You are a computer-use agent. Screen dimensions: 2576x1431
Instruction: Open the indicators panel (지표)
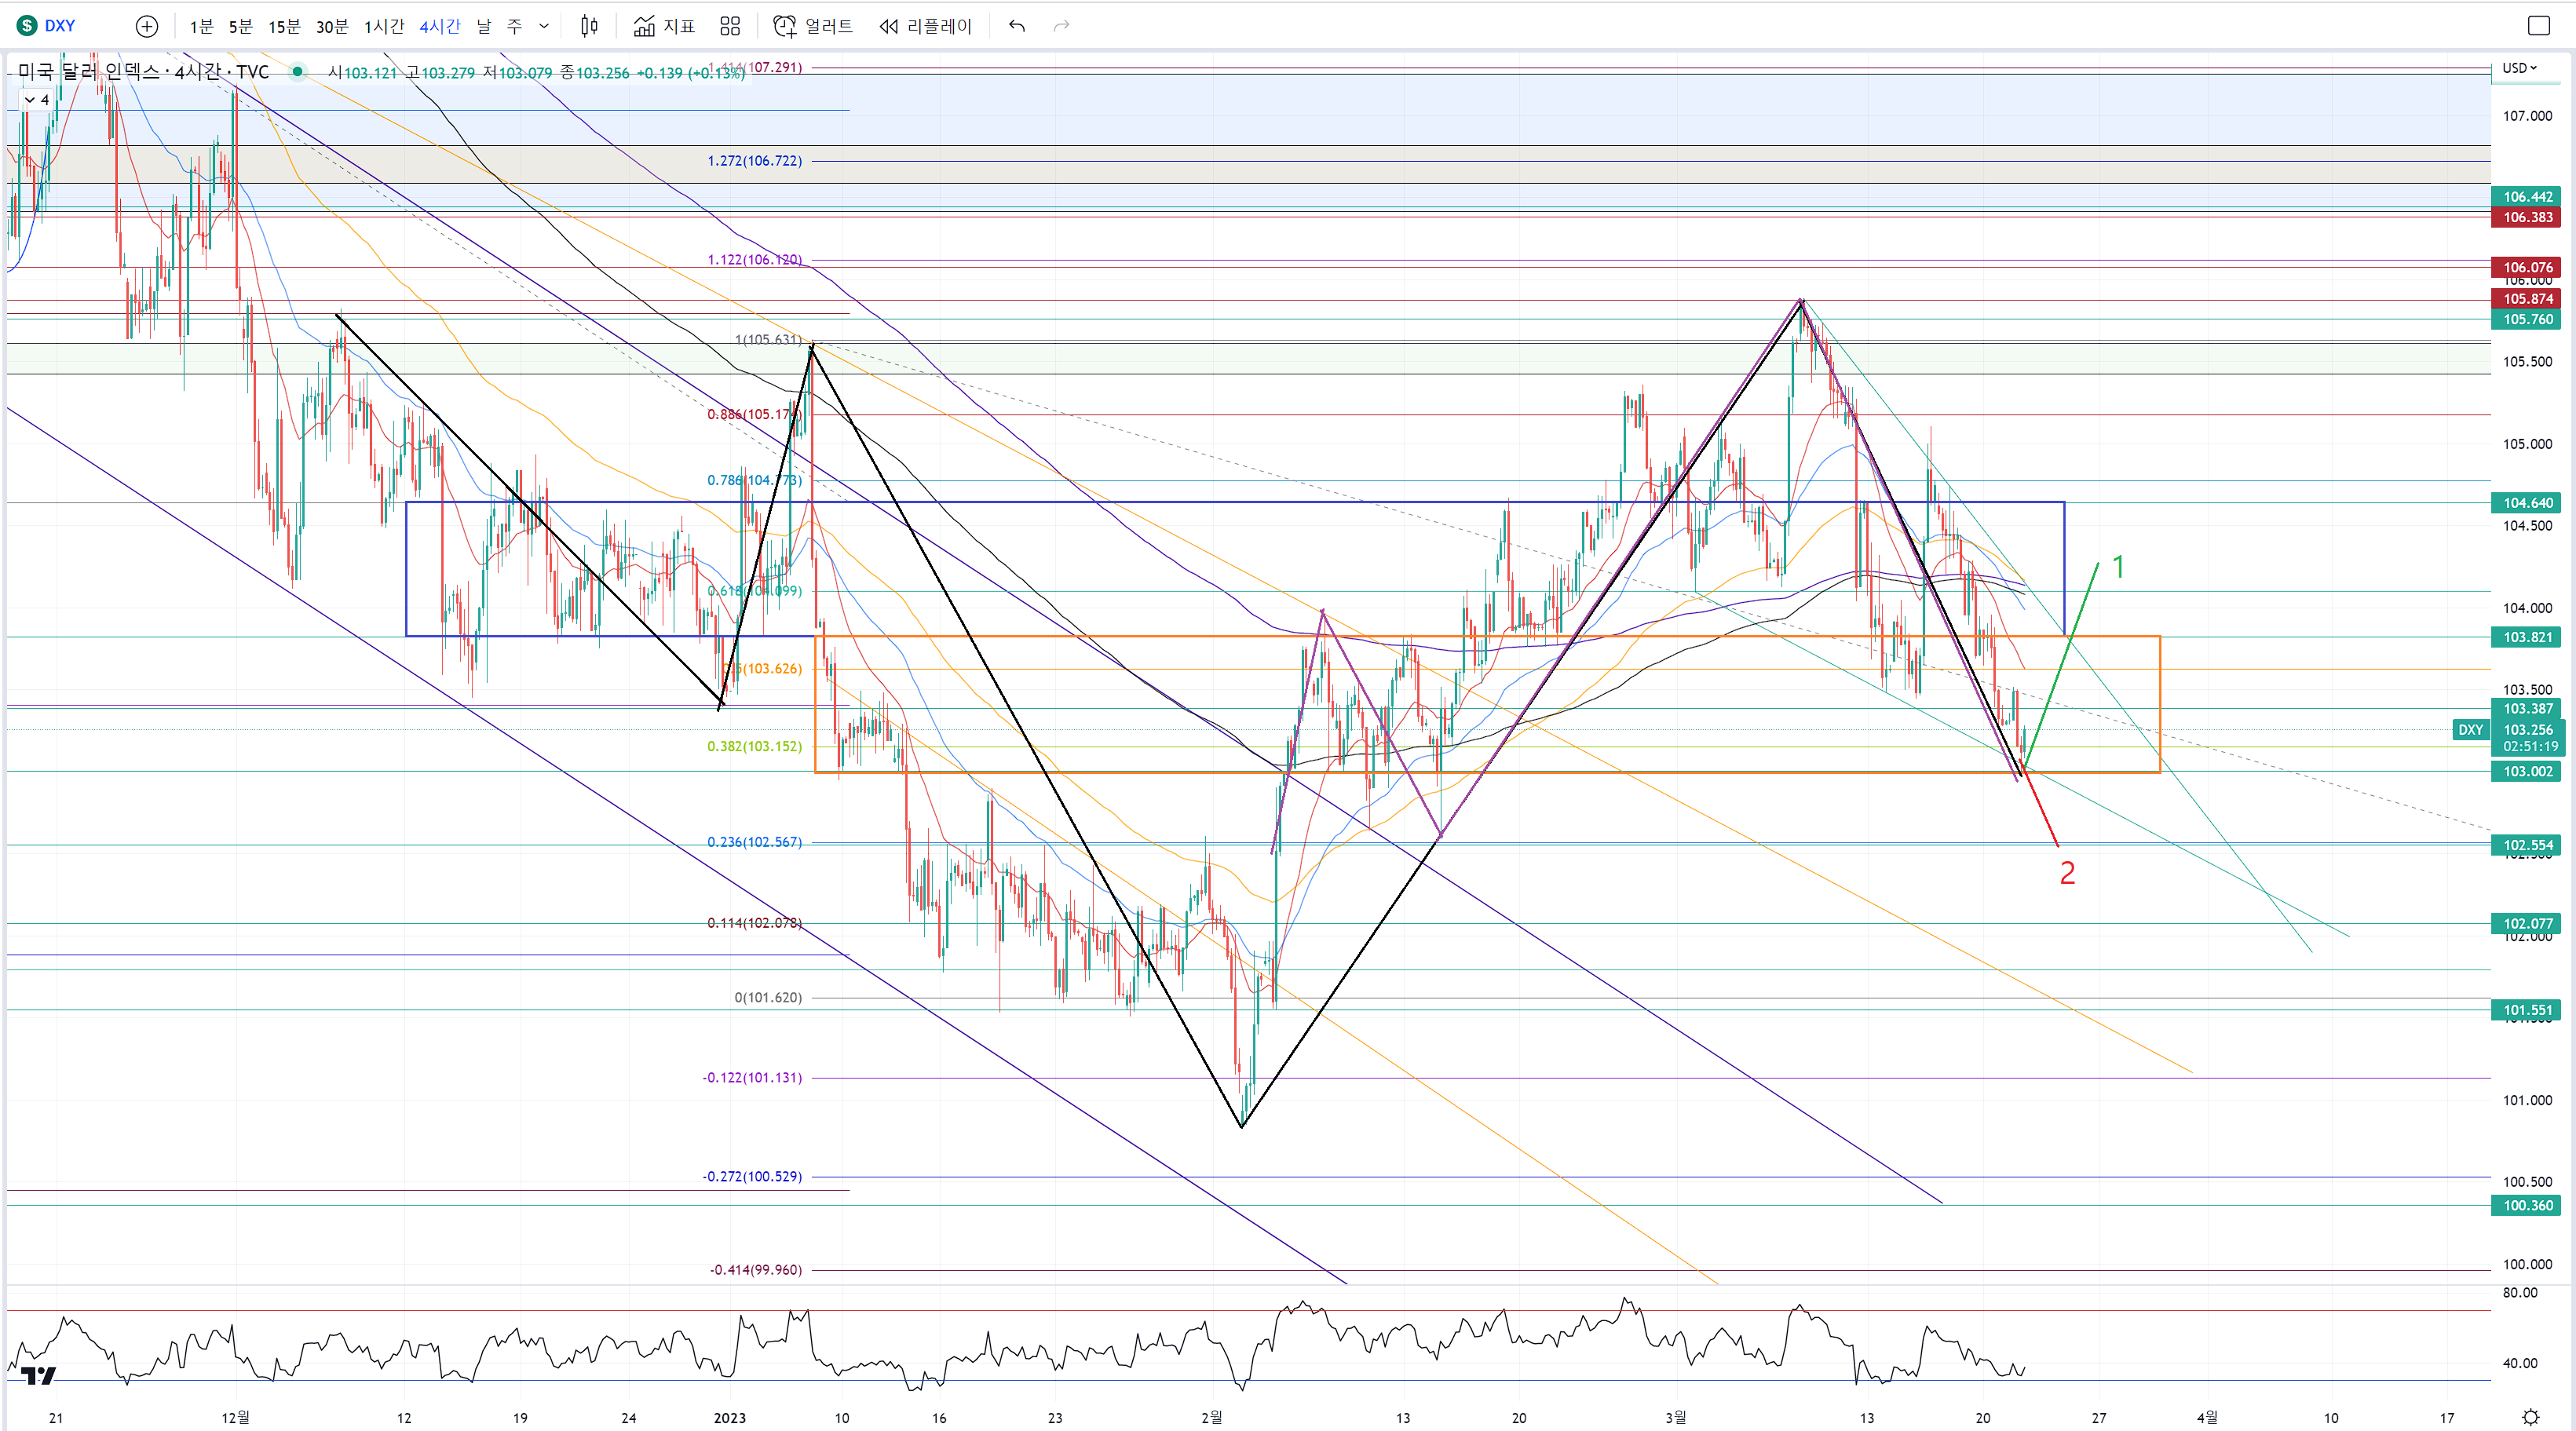[x=664, y=26]
